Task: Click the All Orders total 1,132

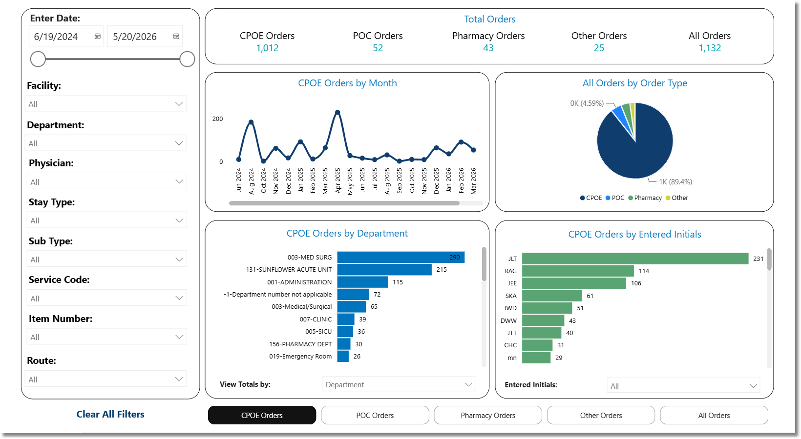Action: (x=710, y=48)
